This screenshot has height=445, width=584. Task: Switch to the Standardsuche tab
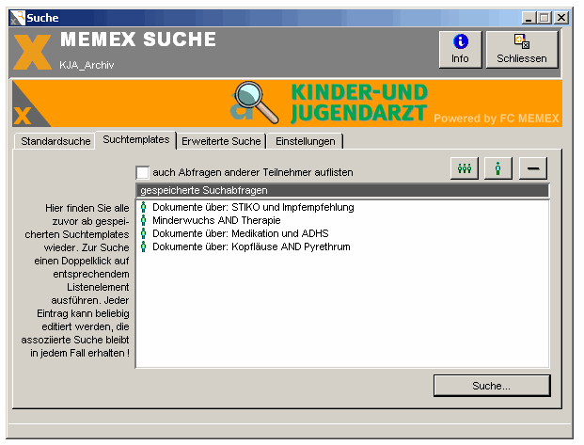(55, 141)
